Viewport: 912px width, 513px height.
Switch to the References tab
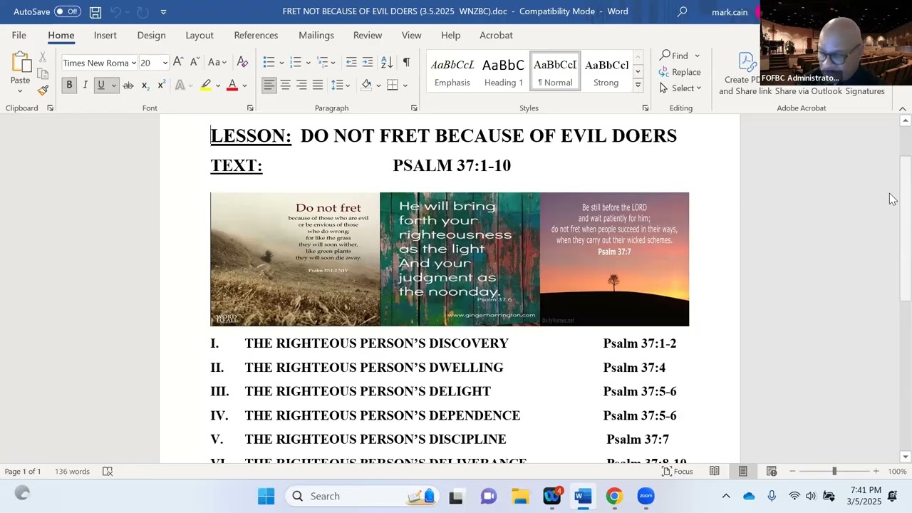(x=256, y=35)
